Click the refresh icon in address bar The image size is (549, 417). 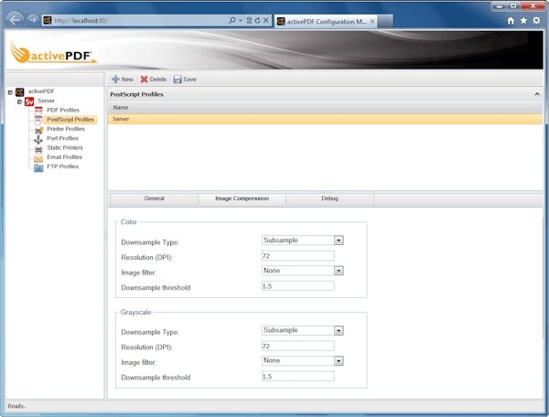pos(257,20)
